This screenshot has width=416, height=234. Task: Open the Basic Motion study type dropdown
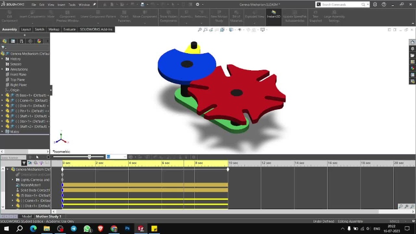point(13,158)
